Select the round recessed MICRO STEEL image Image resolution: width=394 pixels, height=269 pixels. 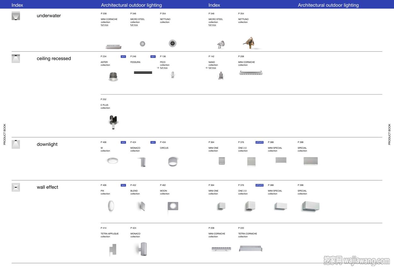coord(142,44)
